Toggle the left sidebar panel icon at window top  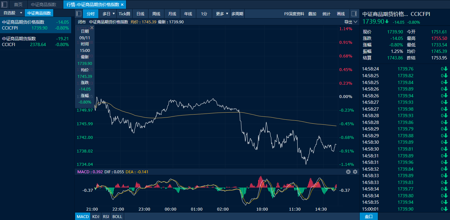pos(5,5)
